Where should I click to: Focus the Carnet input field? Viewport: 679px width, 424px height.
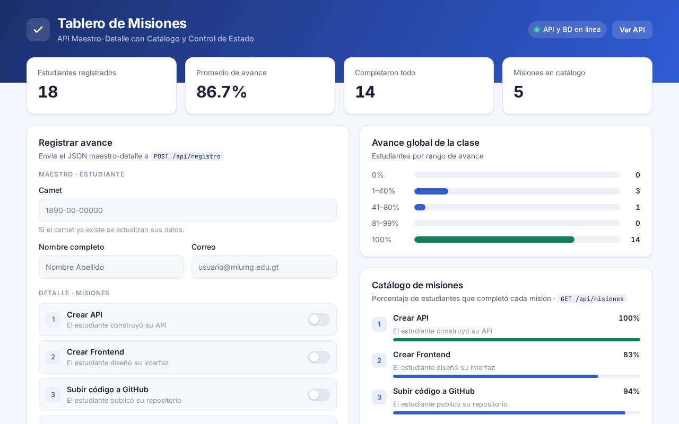pos(188,210)
